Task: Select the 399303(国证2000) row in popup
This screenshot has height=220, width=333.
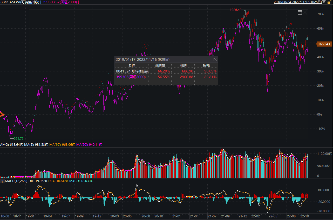Action: pyautogui.click(x=131, y=77)
